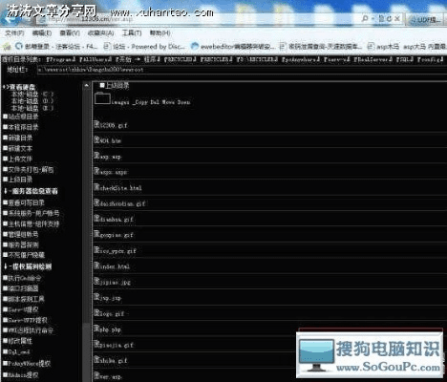The height and width of the screenshot is (382, 447).
Task: Open 管理组帐号 in sidebar
Action: [21, 234]
